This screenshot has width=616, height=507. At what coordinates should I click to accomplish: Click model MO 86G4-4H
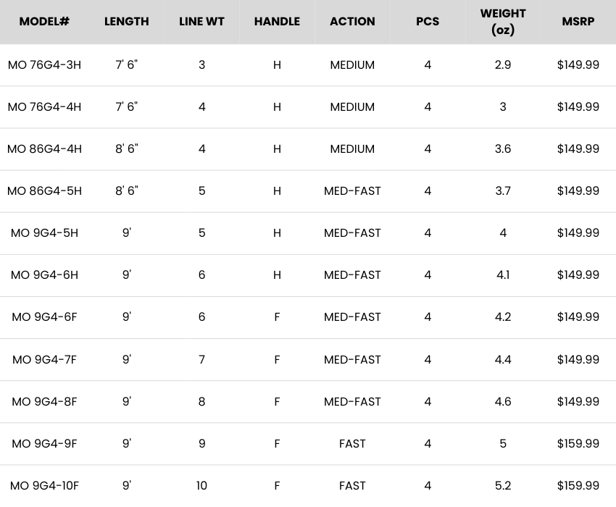click(x=44, y=149)
